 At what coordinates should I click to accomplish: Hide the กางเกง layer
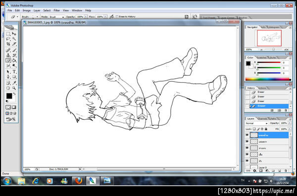point(247,148)
